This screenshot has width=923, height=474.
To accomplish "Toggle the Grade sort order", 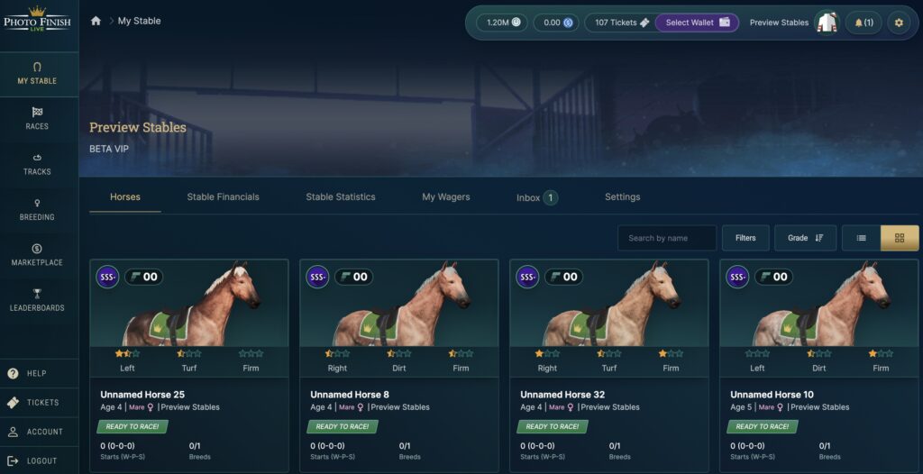I will click(805, 238).
